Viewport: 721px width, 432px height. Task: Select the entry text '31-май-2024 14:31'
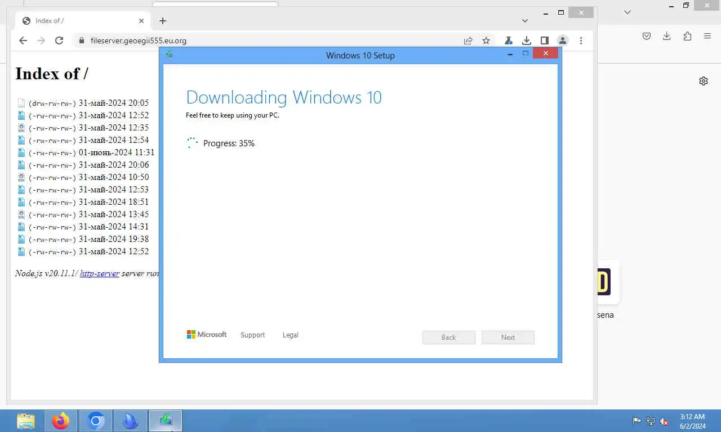pos(114,227)
